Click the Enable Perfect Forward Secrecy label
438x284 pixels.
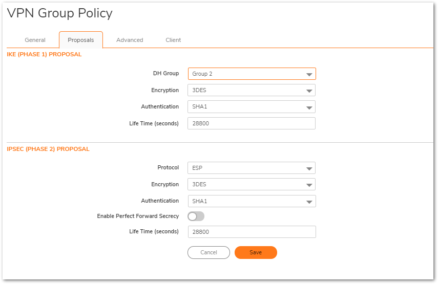138,216
